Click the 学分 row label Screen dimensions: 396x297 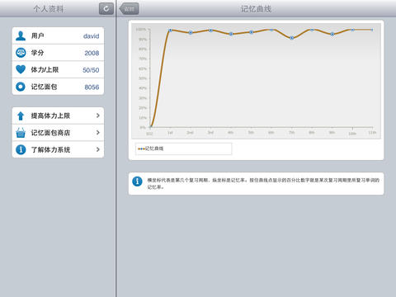pyautogui.click(x=37, y=53)
